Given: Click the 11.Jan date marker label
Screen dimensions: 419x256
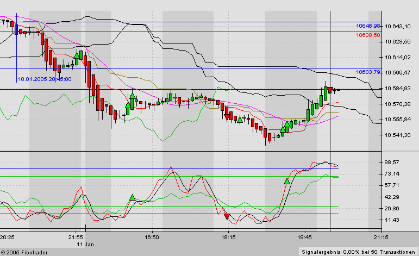Looking at the screenshot, I should [x=85, y=244].
